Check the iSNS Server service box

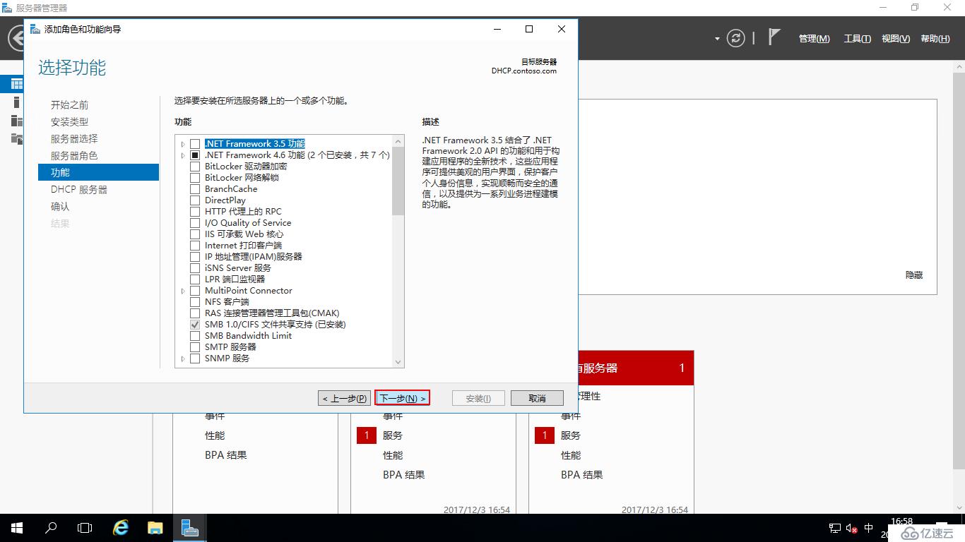tap(195, 268)
